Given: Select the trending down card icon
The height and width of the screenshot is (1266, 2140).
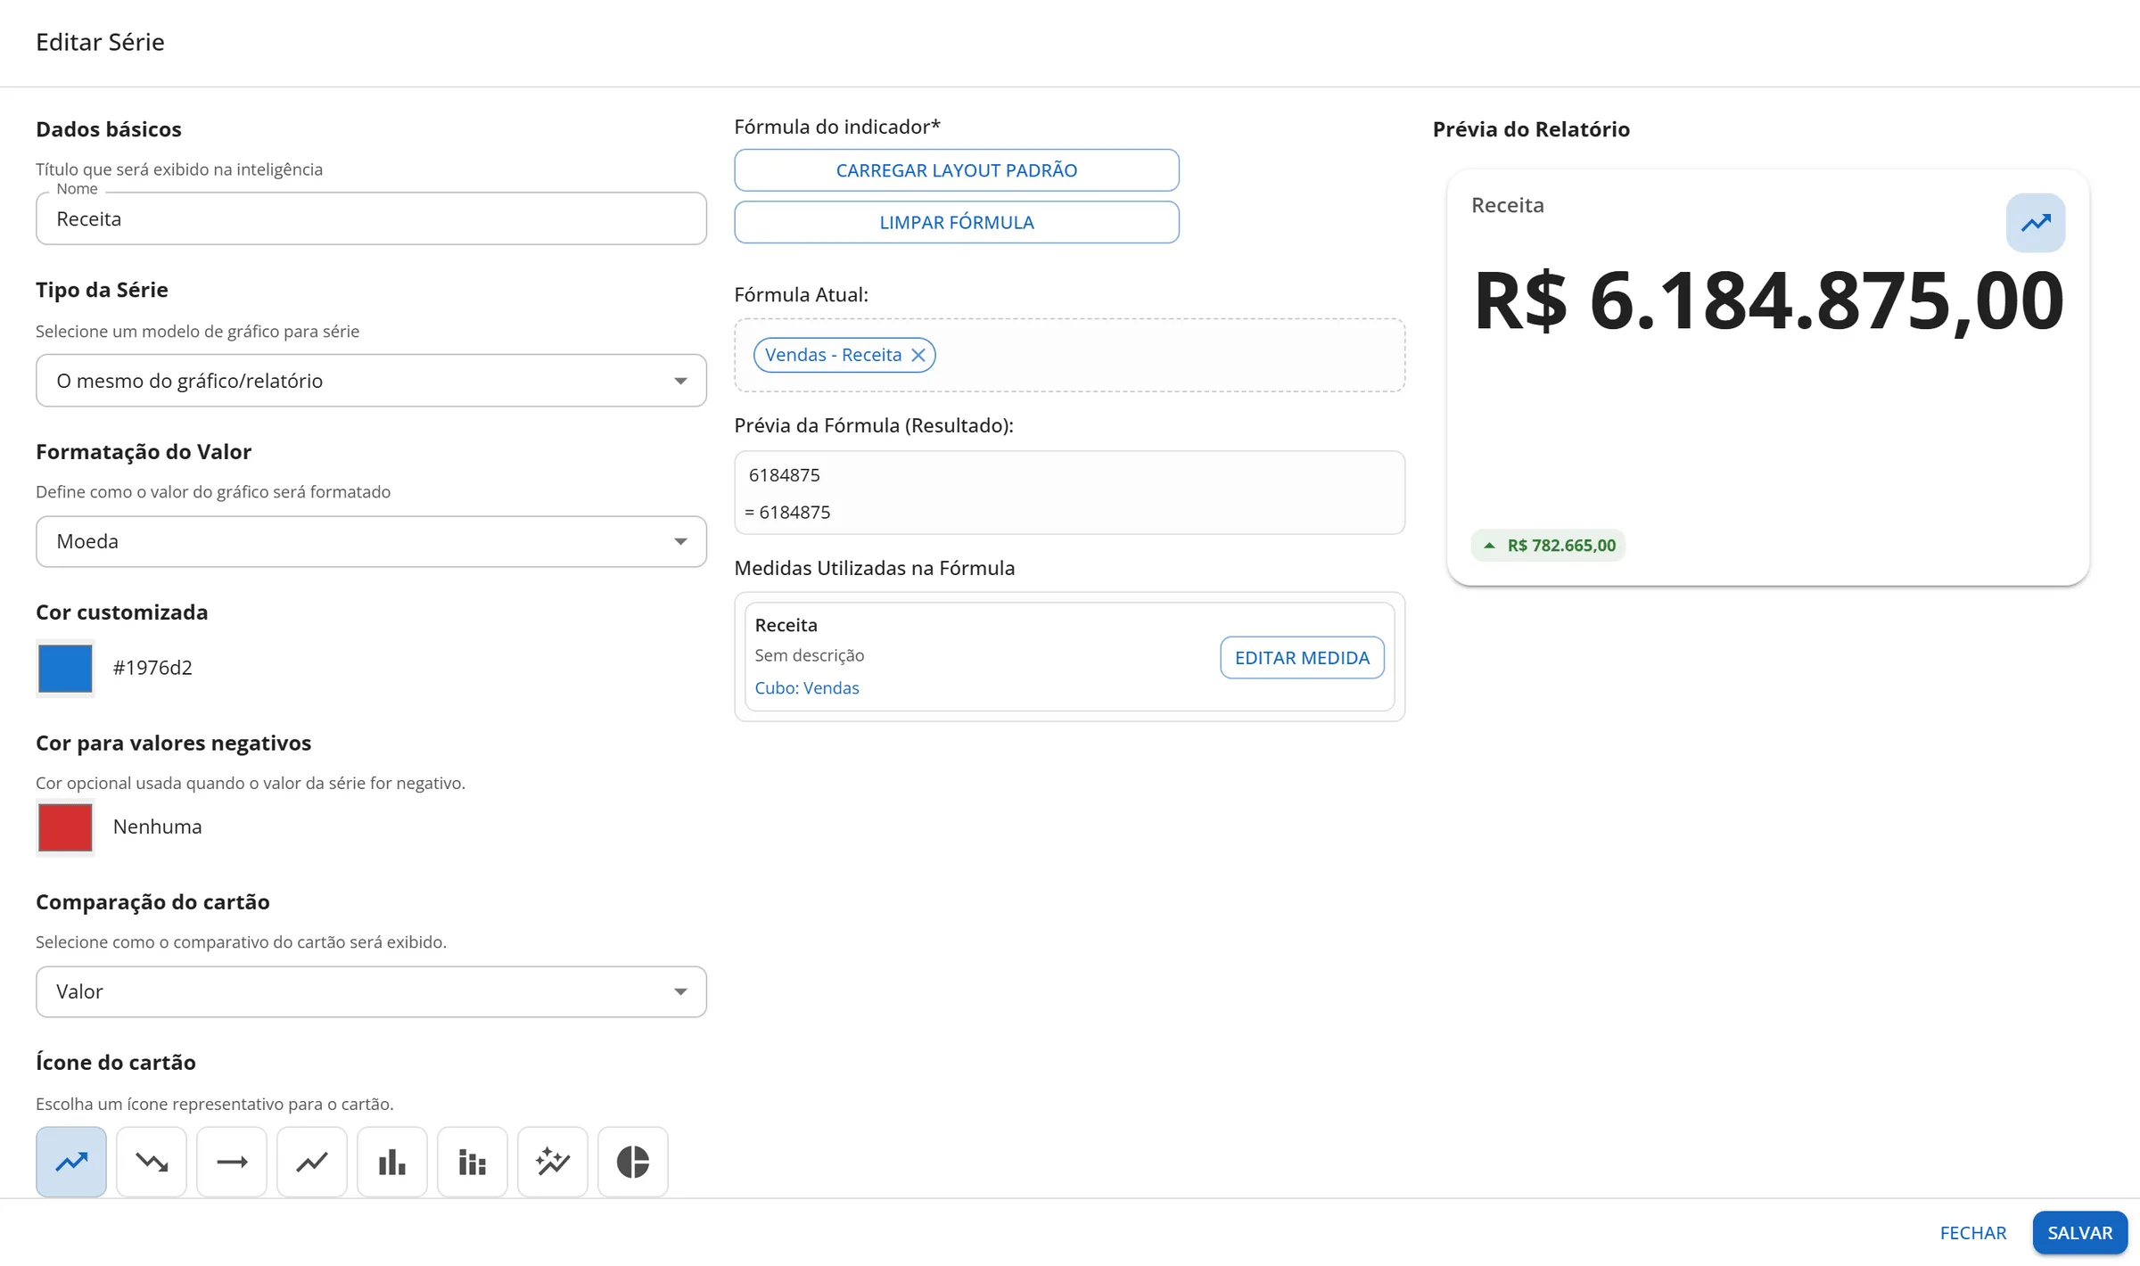Looking at the screenshot, I should pyautogui.click(x=152, y=1161).
